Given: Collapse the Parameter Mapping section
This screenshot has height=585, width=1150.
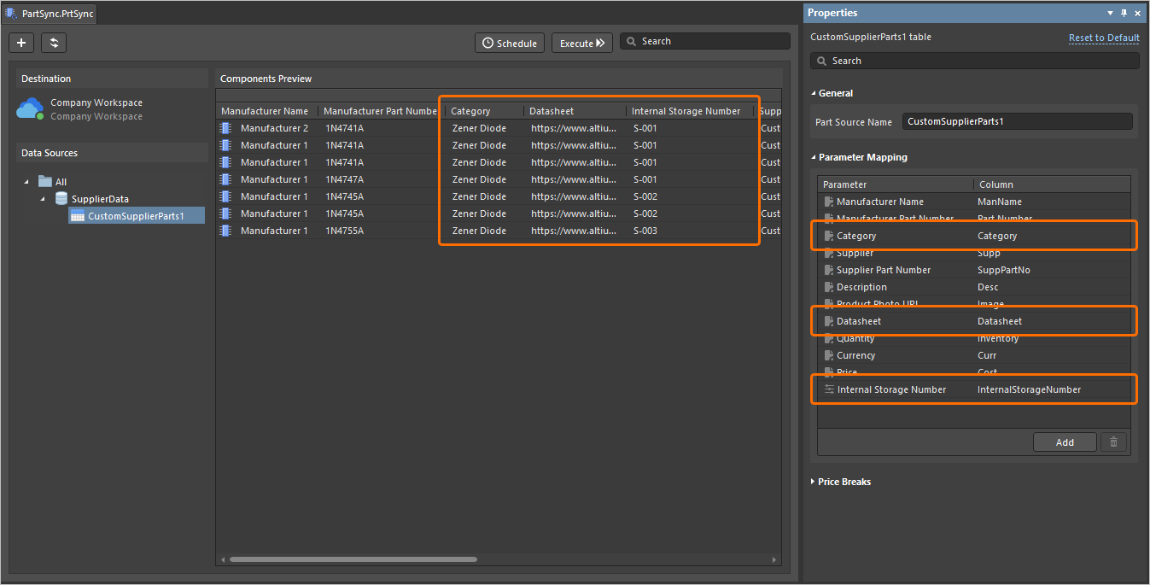Looking at the screenshot, I should (814, 157).
